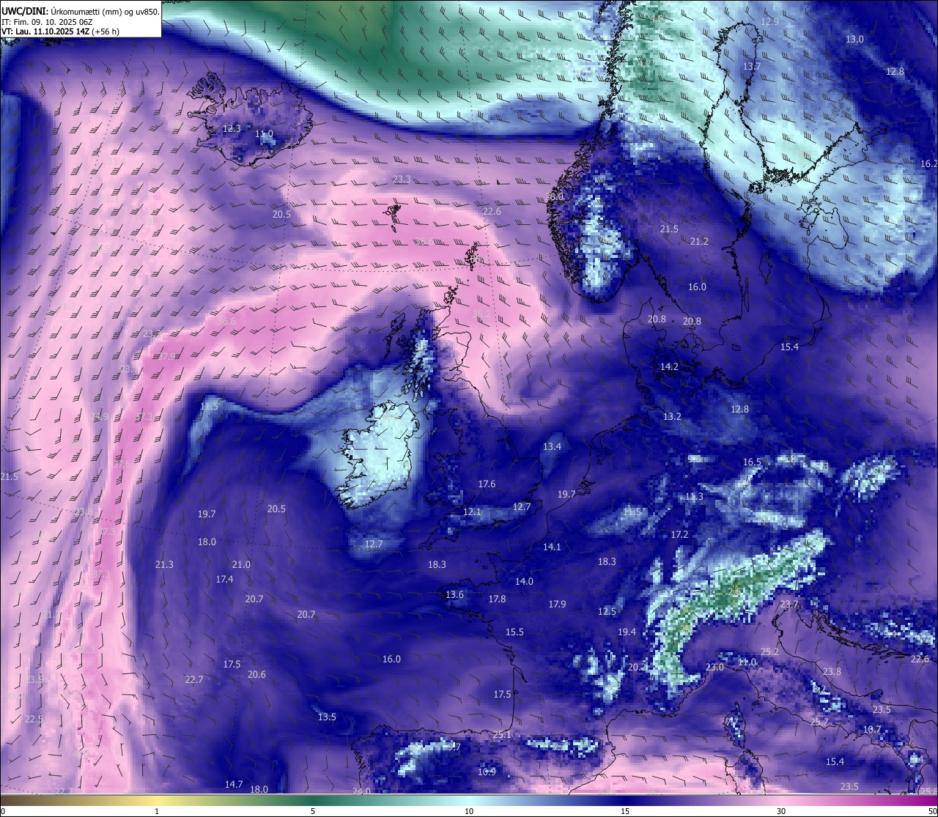Click the 13.7 value over northern Scandinavia
Viewport: 938px width, 817px height.
coord(752,66)
